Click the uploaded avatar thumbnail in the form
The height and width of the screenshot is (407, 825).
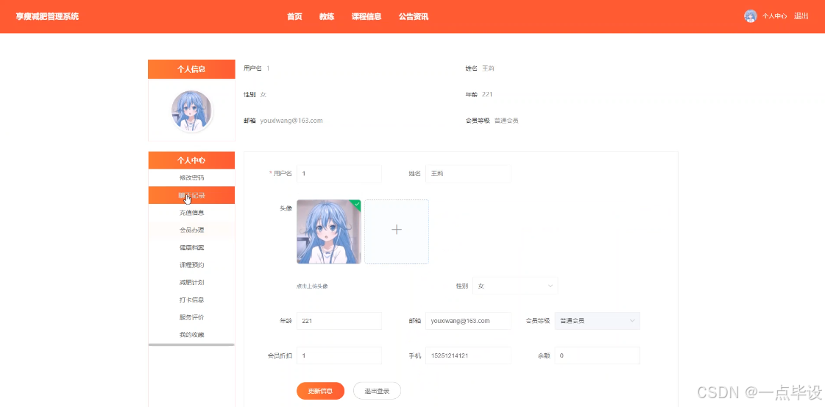[329, 231]
